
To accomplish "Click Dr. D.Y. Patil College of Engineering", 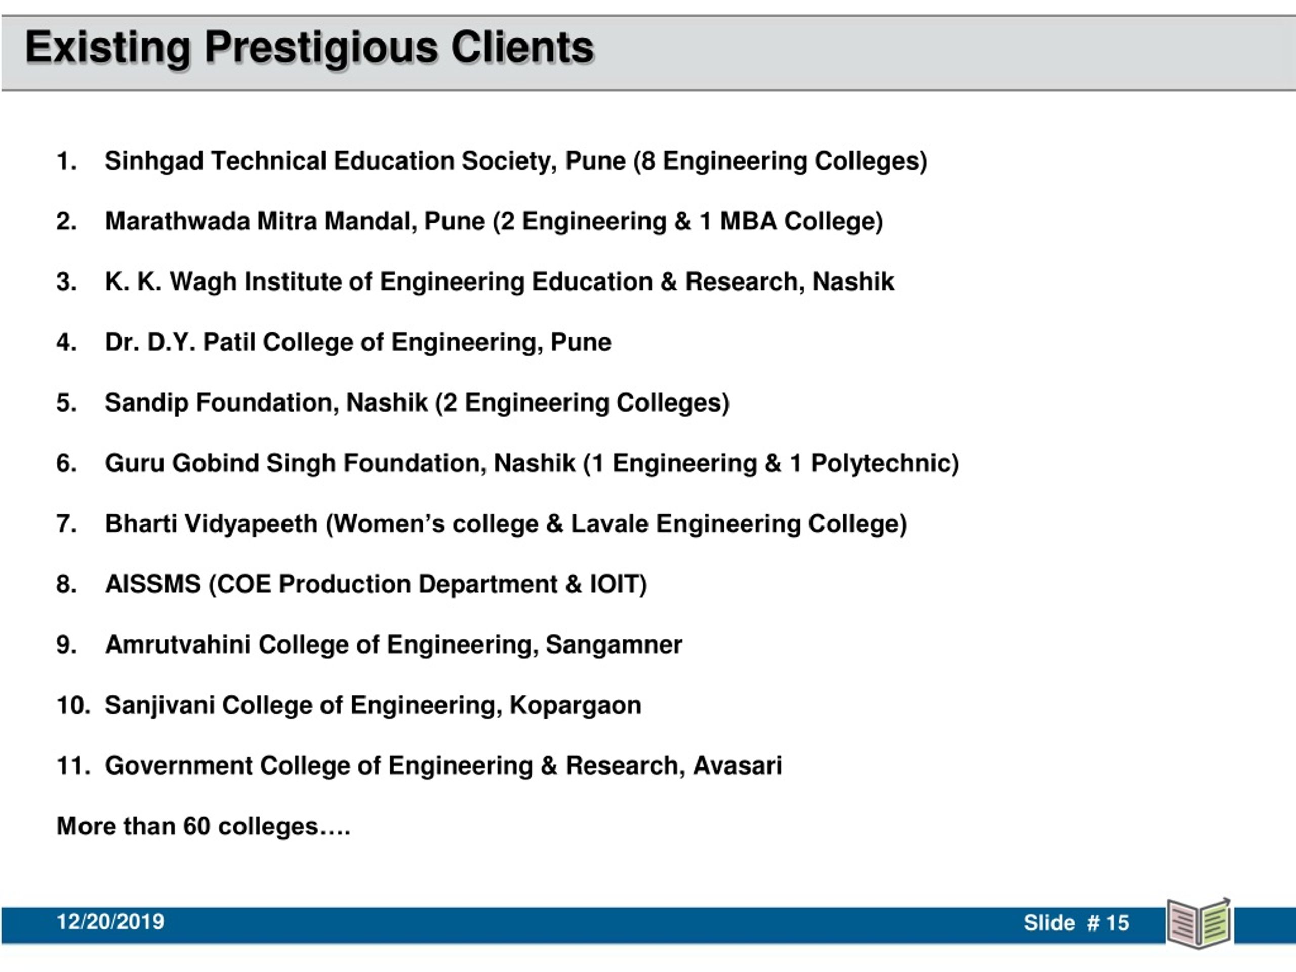I will click(357, 342).
